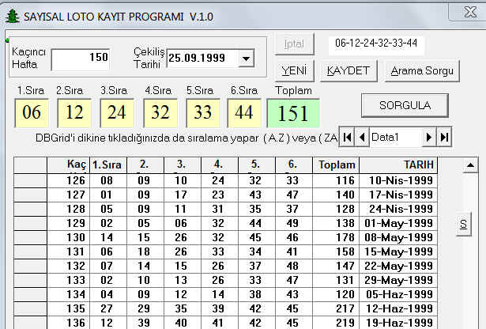Jump to last record in Data1 navigator
The width and height of the screenshot is (486, 329).
pos(444,137)
